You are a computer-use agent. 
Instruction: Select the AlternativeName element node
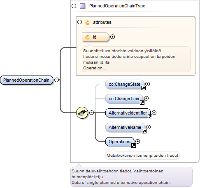click(x=125, y=127)
